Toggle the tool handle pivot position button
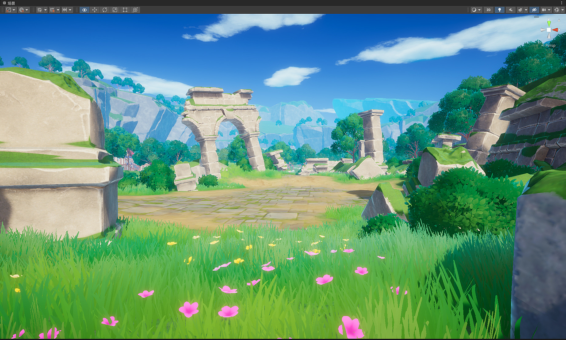Viewport: 566px width, 340px height. pos(9,10)
